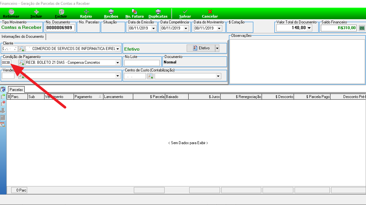Open the Data do Movimento date dropdown
The height and width of the screenshot is (205, 366).
(x=219, y=28)
